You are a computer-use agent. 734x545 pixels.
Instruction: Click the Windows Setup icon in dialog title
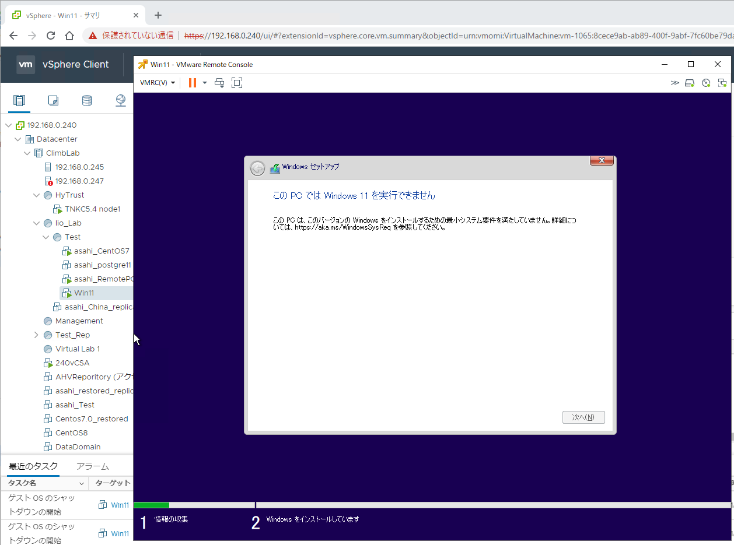click(x=275, y=168)
